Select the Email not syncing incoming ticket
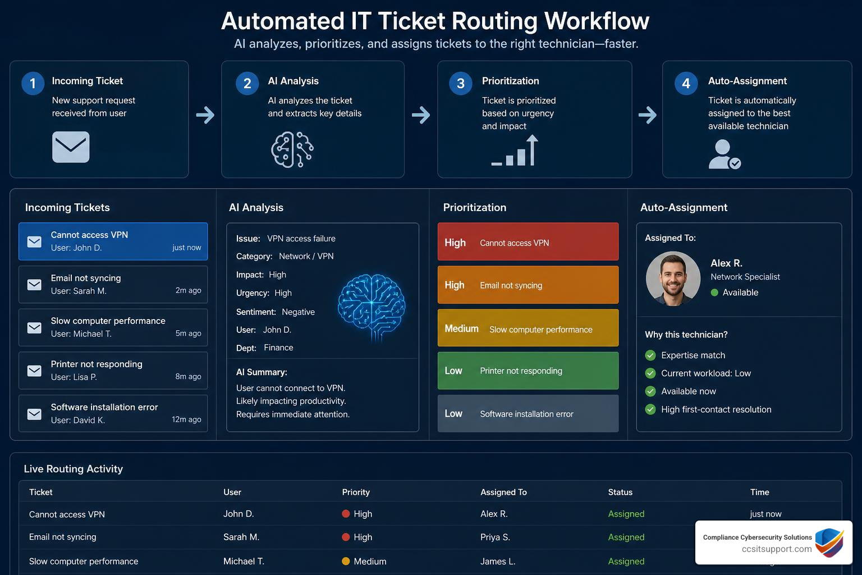Image resolution: width=862 pixels, height=575 pixels. pyautogui.click(x=113, y=285)
